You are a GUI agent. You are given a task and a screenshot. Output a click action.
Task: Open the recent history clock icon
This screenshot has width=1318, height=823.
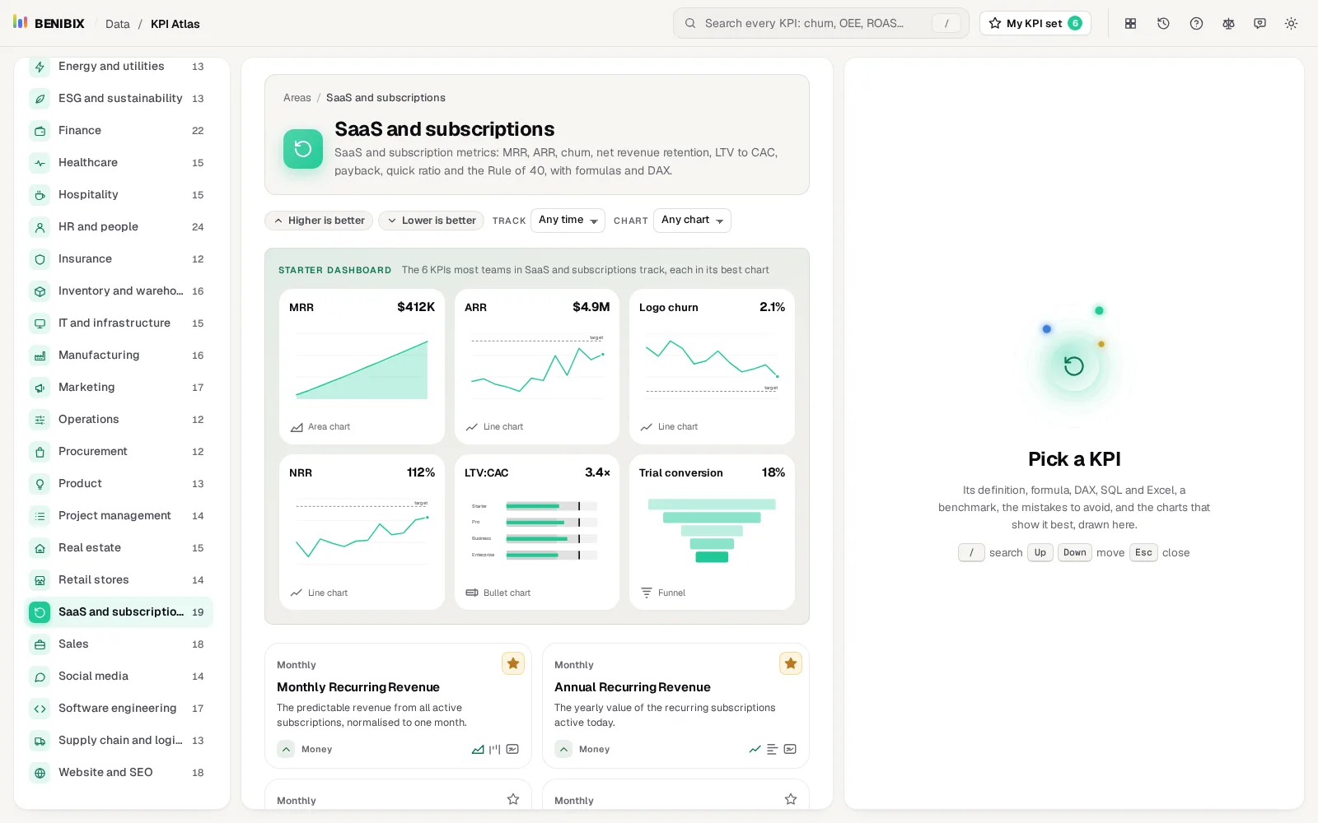click(1163, 24)
